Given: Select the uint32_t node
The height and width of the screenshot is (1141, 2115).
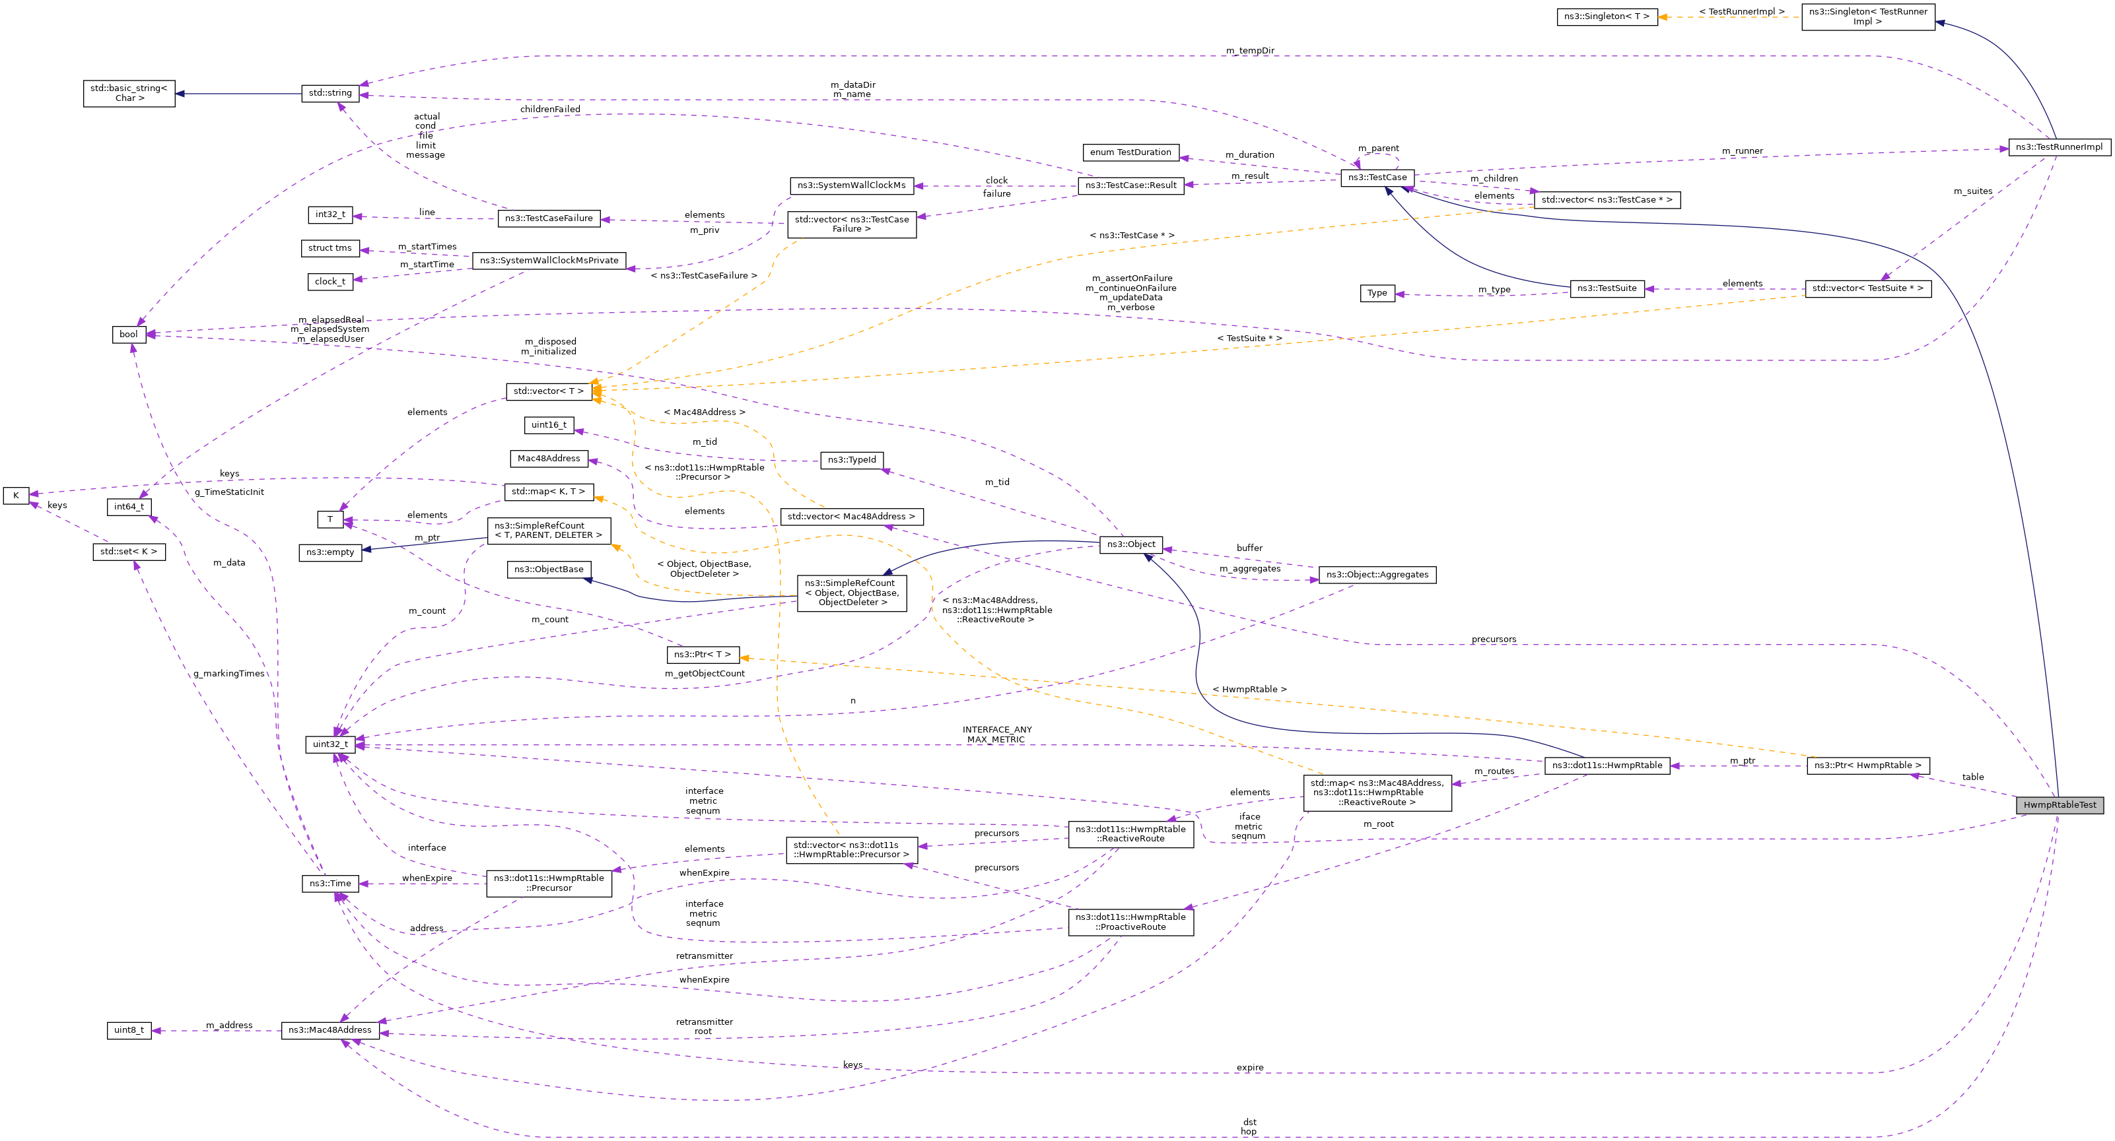Looking at the screenshot, I should (x=330, y=745).
